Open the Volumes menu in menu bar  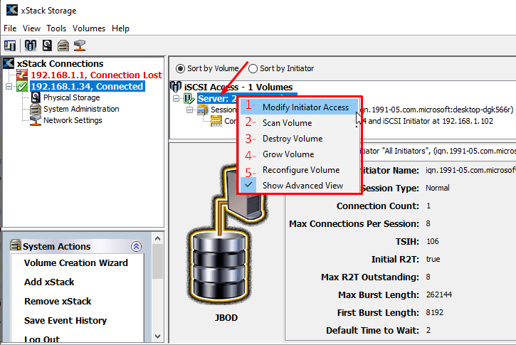click(x=88, y=28)
